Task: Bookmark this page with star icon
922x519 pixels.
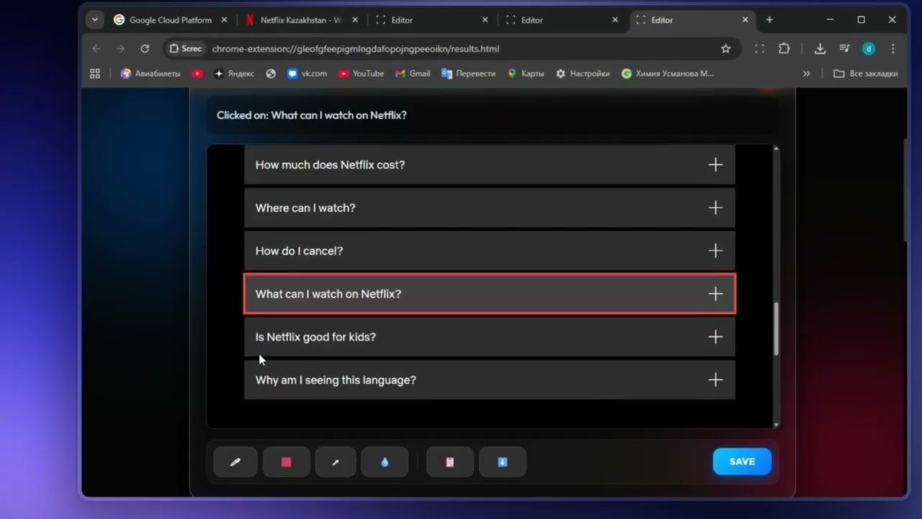Action: point(725,49)
